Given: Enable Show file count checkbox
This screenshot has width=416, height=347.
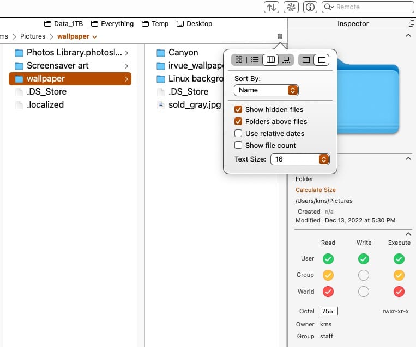Looking at the screenshot, I should tap(238, 145).
